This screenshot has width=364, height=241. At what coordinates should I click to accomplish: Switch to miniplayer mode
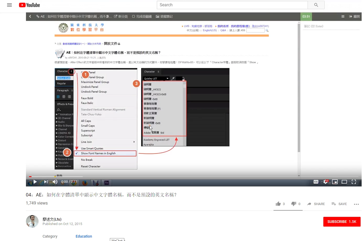(x=335, y=182)
